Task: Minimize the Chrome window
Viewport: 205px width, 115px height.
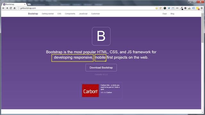Action: point(191,2)
